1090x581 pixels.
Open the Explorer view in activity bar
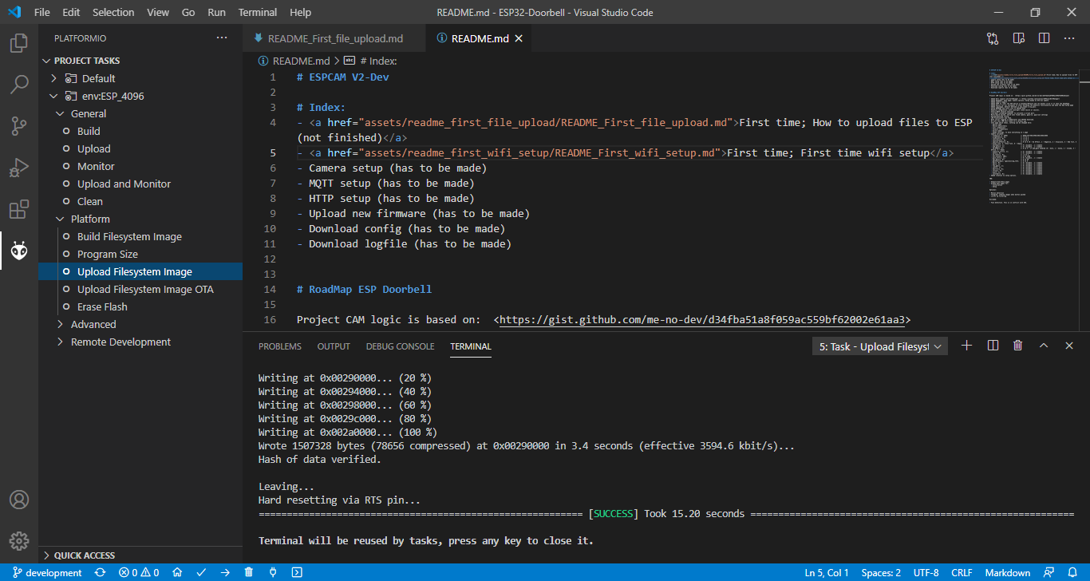pos(19,42)
